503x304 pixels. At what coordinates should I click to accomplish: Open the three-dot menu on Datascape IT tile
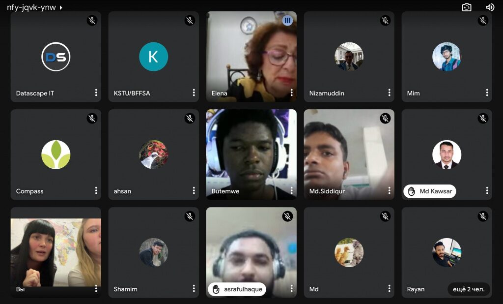click(96, 92)
